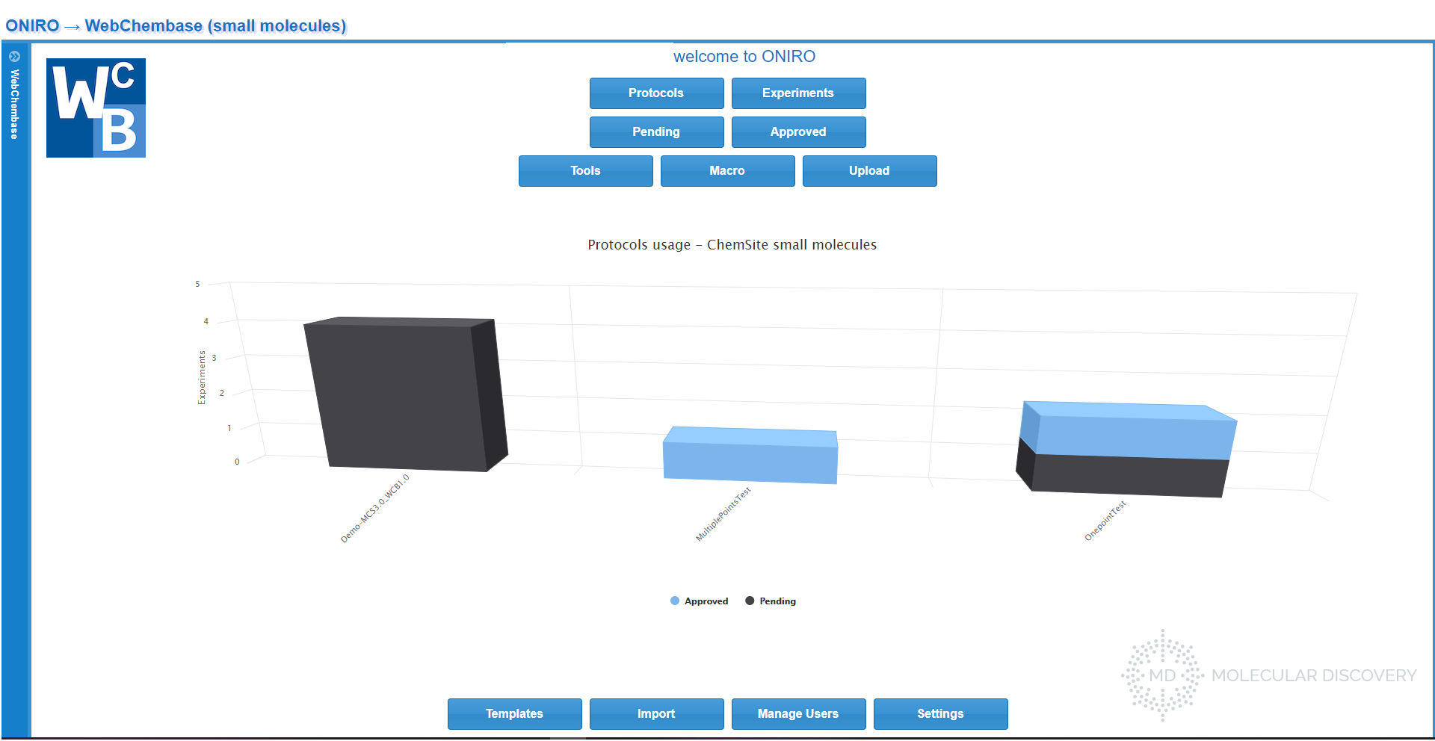Screen dimensions: 1435x741
Task: Click the welcome to ONIRO heading
Action: tap(744, 57)
